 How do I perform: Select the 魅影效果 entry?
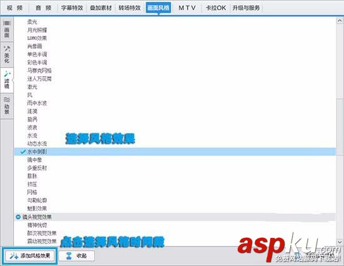click(37, 208)
